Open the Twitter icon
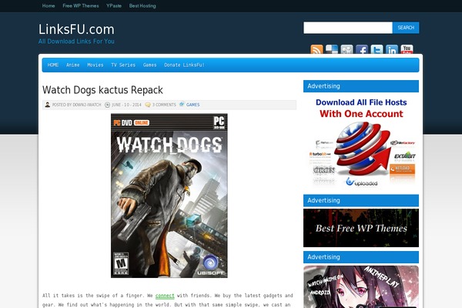 coord(377,49)
